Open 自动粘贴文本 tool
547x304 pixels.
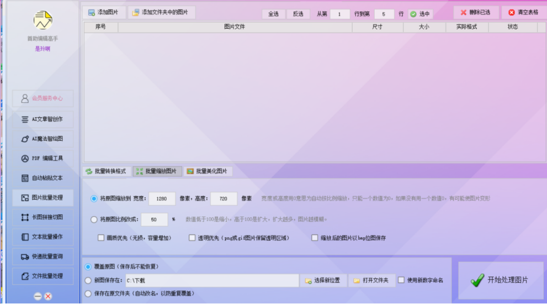(43, 178)
